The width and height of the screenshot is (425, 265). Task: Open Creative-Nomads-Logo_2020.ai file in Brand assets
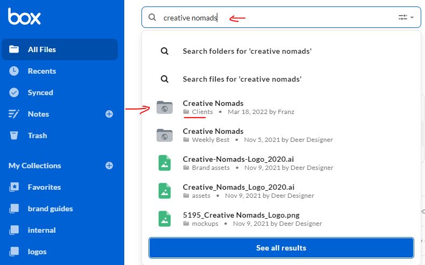(238, 159)
